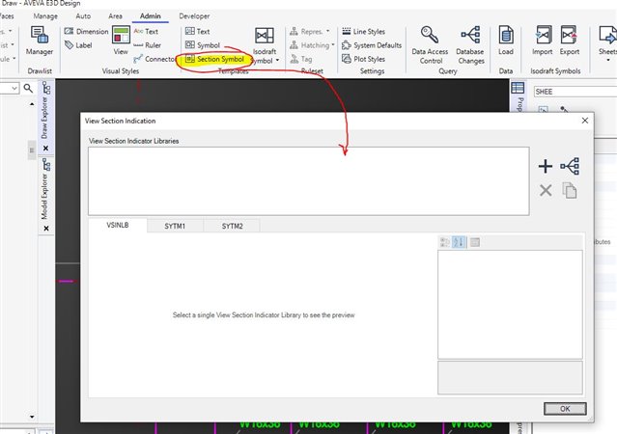Expand the search combo box dropdown
The height and width of the screenshot is (434, 617).
point(14,88)
